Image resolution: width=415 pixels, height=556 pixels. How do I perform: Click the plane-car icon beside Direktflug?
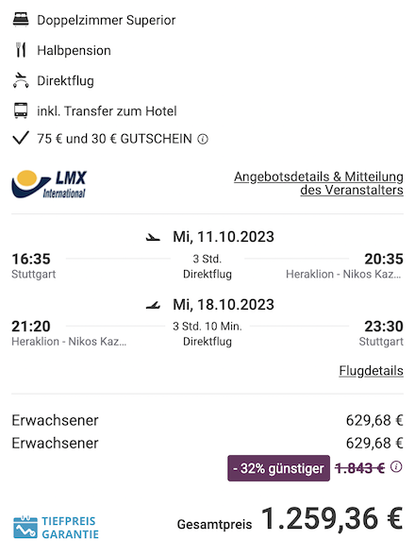21,80
